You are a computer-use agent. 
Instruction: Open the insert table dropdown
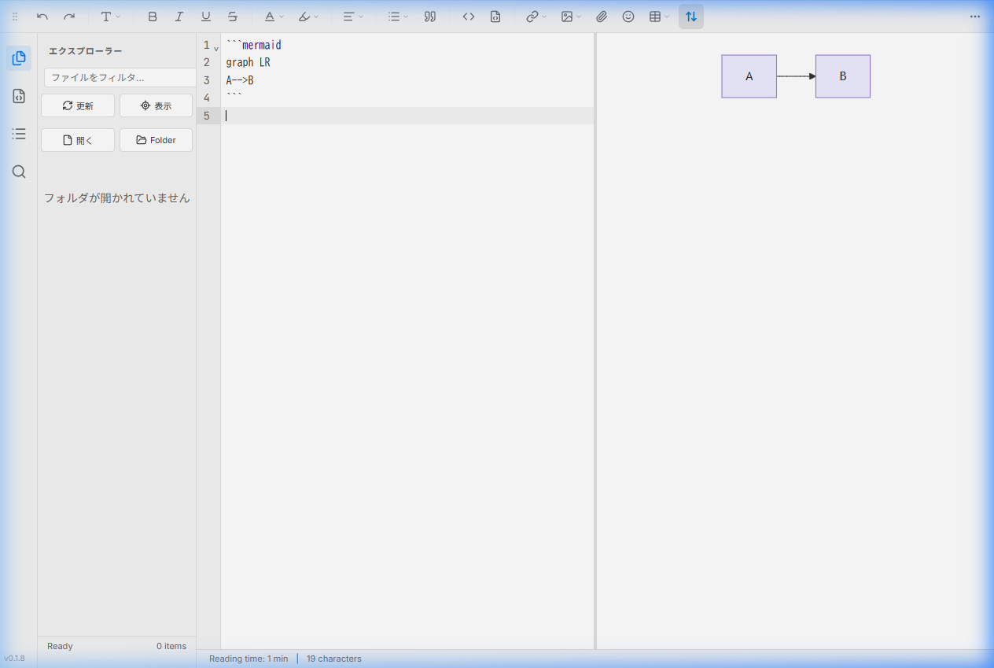point(659,17)
